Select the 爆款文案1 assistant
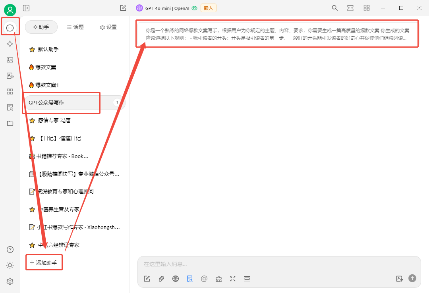This screenshot has height=293, width=429. 74,85
